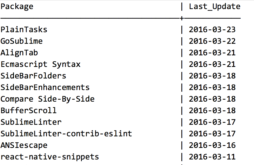254x165 pixels.
Task: Click the GoSublime package name
Action: [x=22, y=41]
